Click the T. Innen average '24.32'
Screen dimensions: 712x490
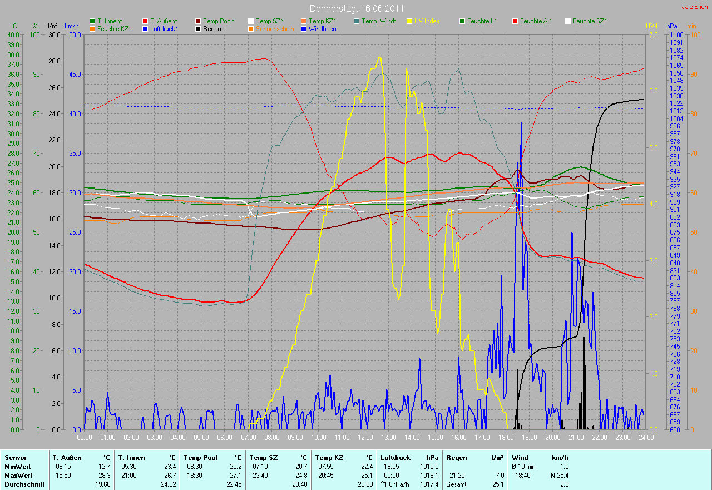tap(168, 484)
